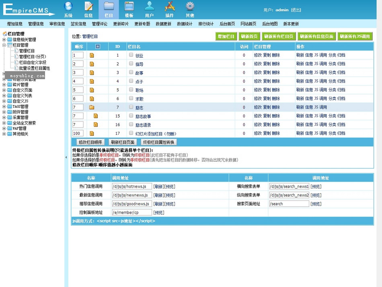Screen dimensions: 382x287
Task: Click the file icon in the 创业 row
Action: (92, 55)
